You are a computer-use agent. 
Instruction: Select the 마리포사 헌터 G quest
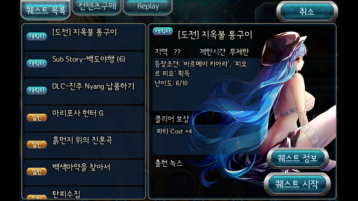84,119
